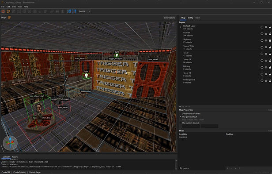Lock the Tower 1A layer
The image size is (272, 174).
tap(270, 61)
